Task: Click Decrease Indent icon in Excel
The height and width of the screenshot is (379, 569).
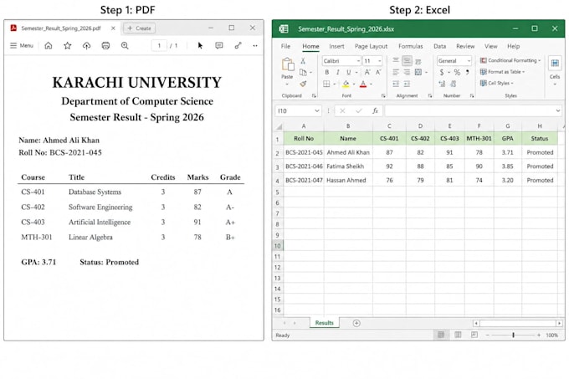Action: click(x=396, y=84)
